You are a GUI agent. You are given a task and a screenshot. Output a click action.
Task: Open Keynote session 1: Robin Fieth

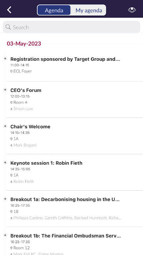75,172
